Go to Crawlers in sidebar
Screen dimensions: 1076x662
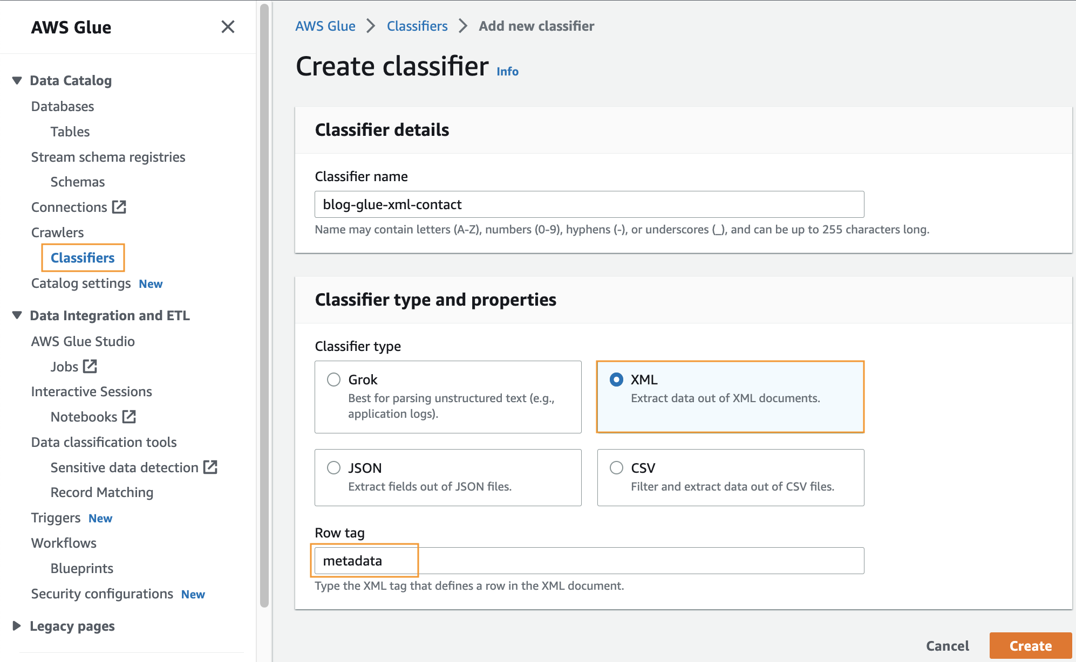pos(57,232)
